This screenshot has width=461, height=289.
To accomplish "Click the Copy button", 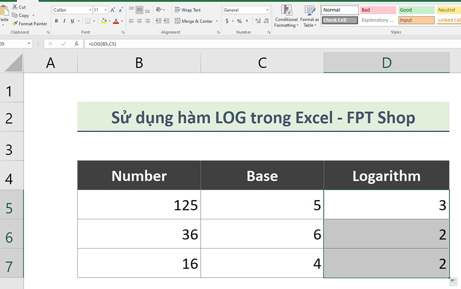I will point(20,15).
